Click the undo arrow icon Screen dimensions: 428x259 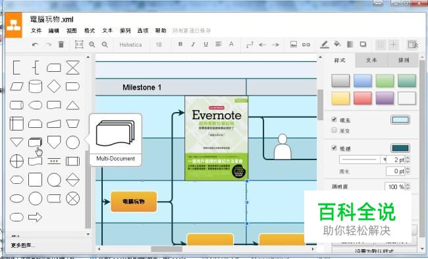pos(35,45)
